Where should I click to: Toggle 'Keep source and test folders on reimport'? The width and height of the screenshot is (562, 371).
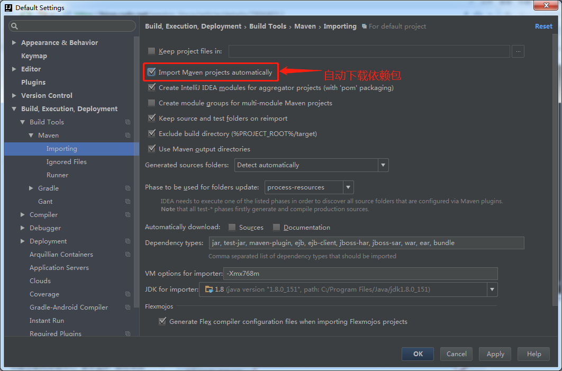pyautogui.click(x=151, y=118)
